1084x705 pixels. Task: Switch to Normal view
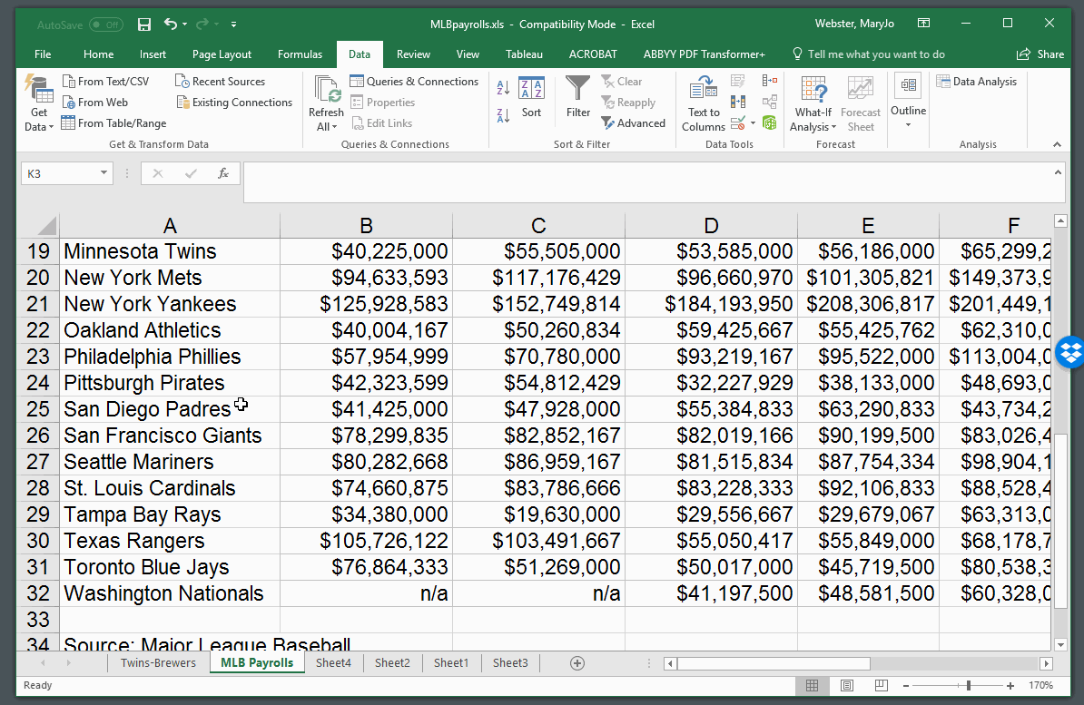tap(813, 685)
